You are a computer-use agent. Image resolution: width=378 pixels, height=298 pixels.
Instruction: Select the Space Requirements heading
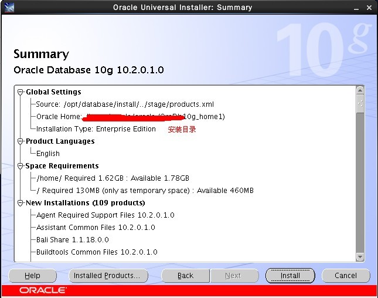pyautogui.click(x=62, y=166)
